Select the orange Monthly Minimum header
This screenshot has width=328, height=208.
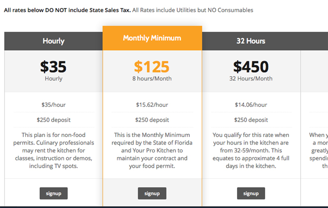pyautogui.click(x=152, y=38)
